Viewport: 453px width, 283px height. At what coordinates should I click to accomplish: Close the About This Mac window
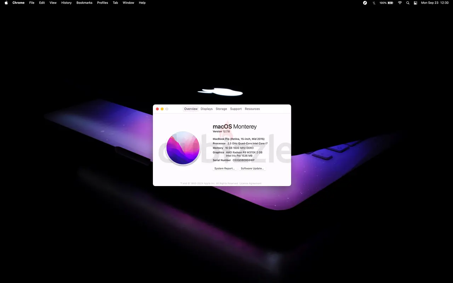coord(157,109)
